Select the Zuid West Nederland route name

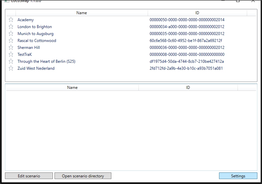pos(36,68)
